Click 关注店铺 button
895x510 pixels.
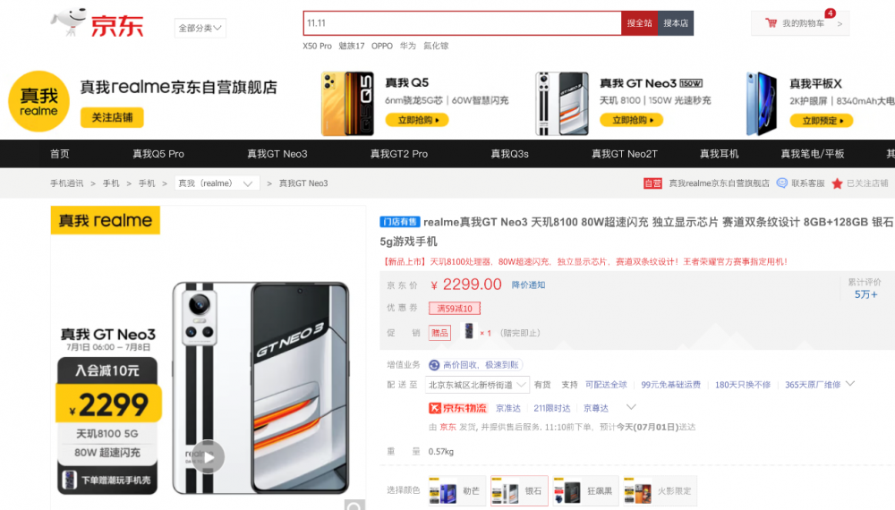coord(112,117)
